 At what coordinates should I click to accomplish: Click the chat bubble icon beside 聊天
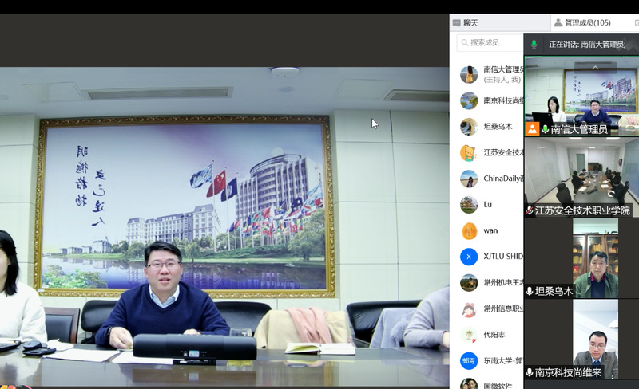point(457,23)
